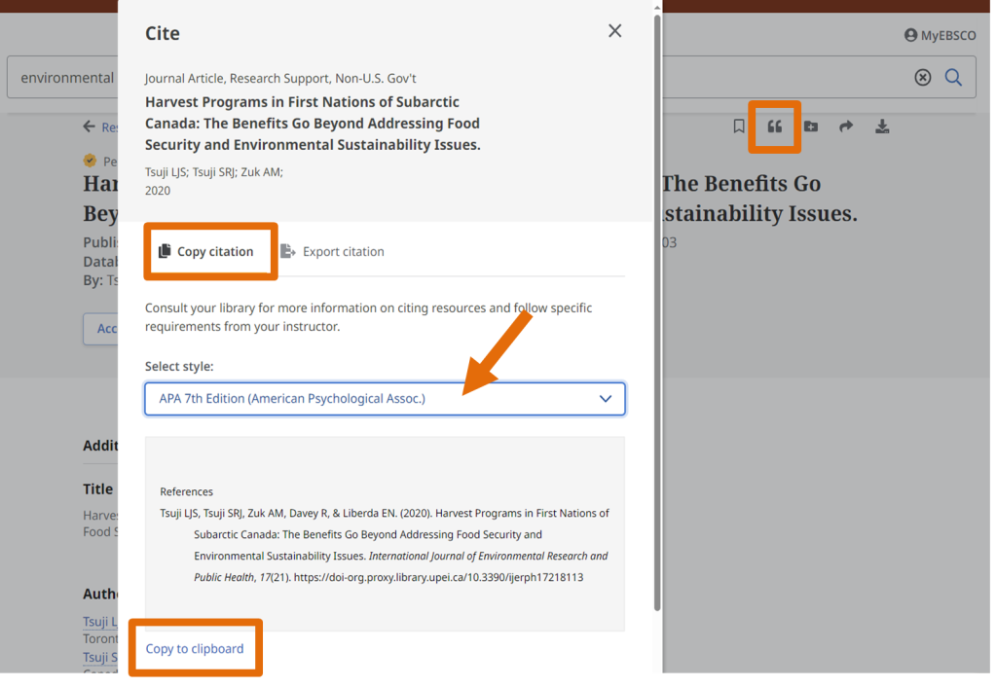Click the bookmark save icon
Screen dimensions: 997x687
(739, 127)
